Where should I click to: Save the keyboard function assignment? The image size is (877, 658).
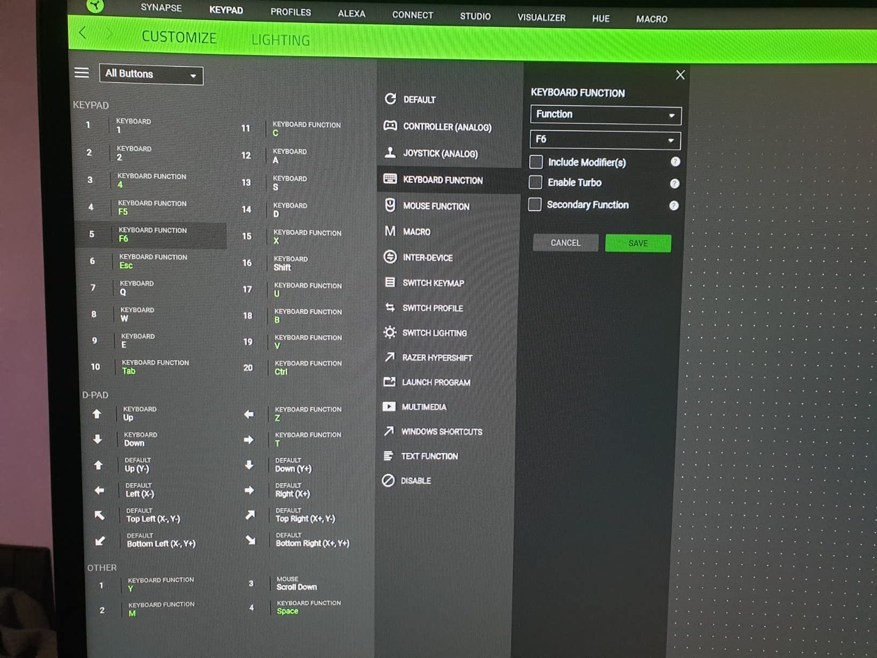(638, 243)
